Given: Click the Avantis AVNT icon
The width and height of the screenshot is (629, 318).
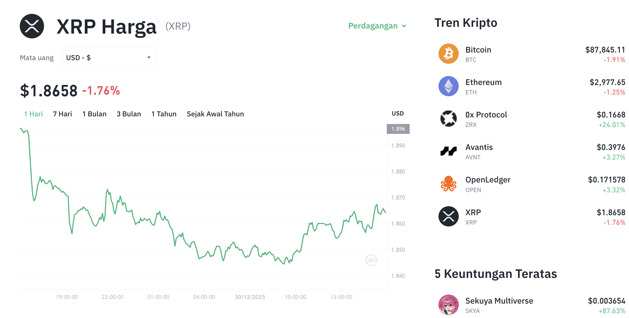Looking at the screenshot, I should [449, 151].
